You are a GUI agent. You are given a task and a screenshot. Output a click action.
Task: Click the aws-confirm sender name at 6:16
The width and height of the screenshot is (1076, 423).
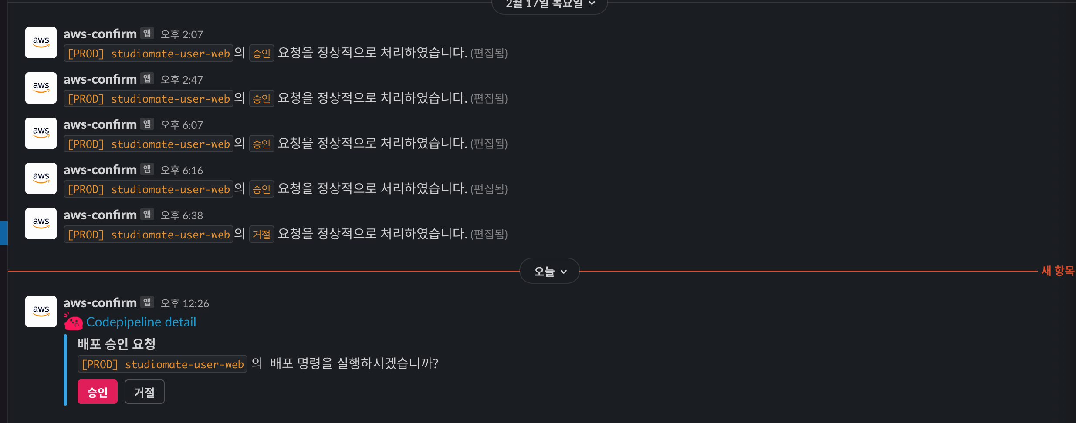click(x=100, y=170)
